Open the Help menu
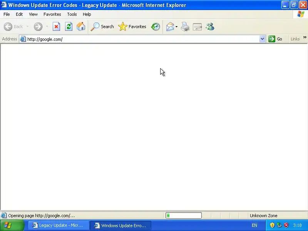This screenshot has width=308, height=231. point(87,14)
